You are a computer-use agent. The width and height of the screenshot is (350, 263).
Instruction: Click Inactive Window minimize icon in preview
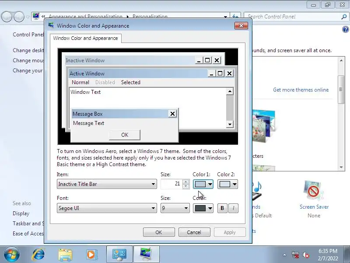(x=199, y=60)
